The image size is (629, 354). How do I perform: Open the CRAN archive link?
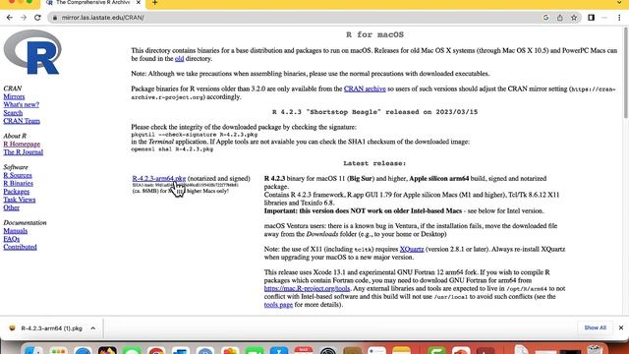tap(365, 88)
